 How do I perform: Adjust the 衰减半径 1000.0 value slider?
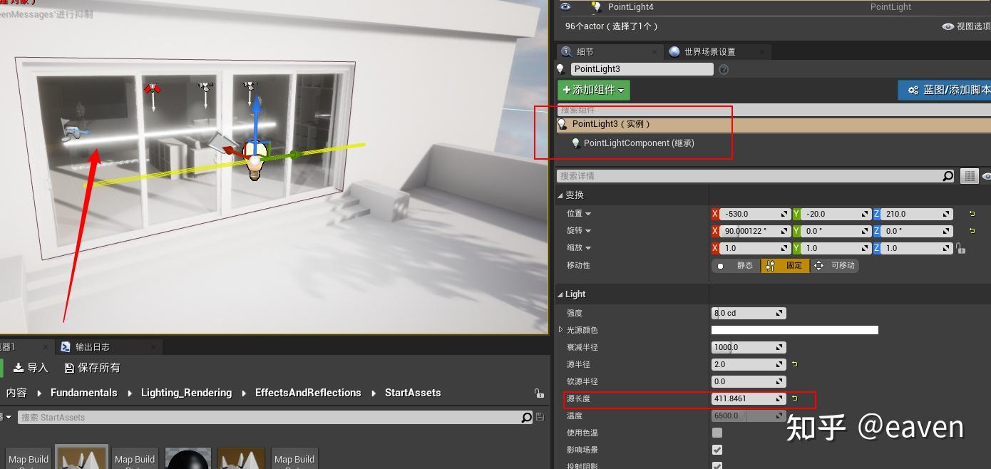point(749,347)
